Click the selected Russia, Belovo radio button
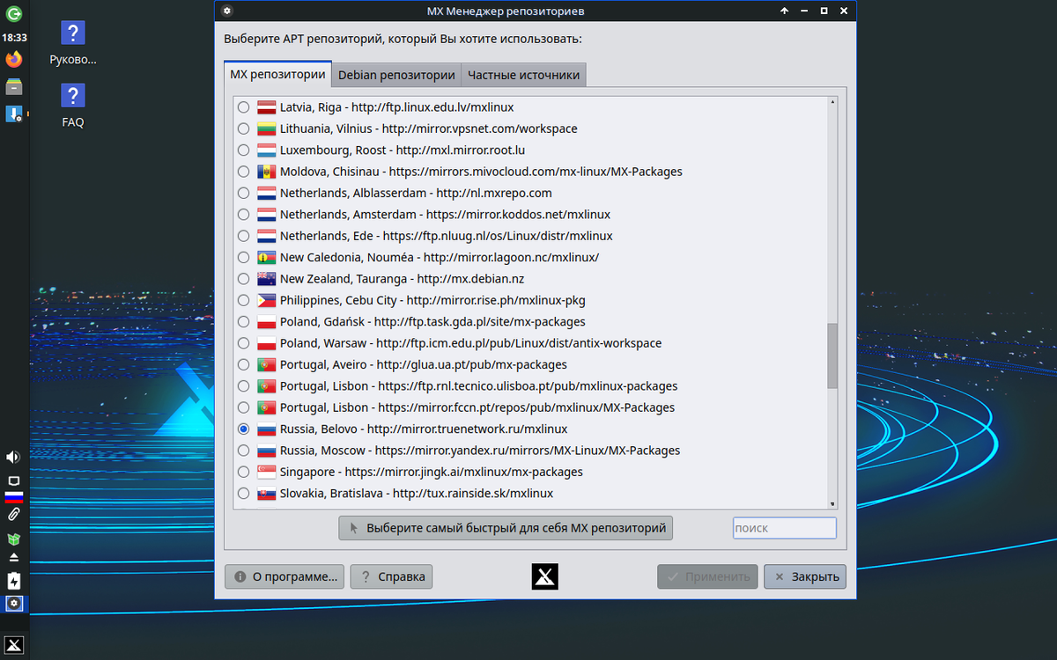 click(x=244, y=429)
